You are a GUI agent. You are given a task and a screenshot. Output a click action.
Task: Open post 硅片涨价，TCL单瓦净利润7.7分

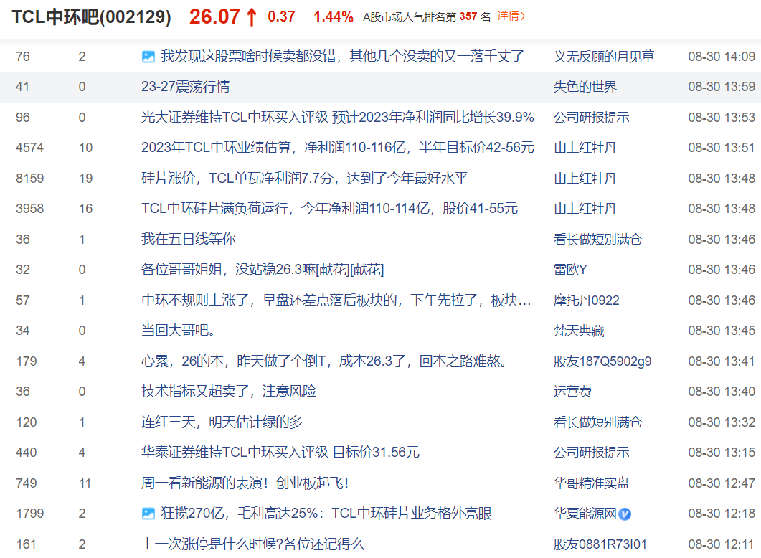(x=304, y=179)
